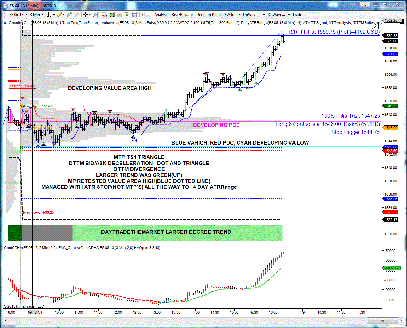This screenshot has width=407, height=328.
Task: Click the GomCDHA indicator panel label
Action: [x=82, y=248]
